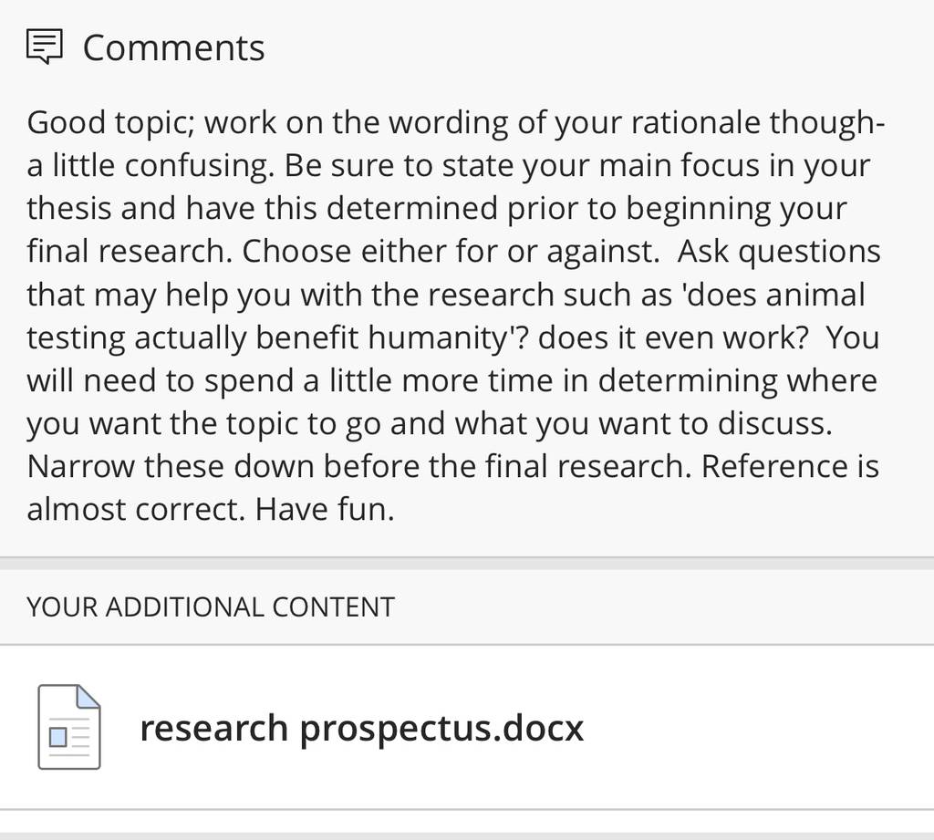Click the sentence 'Have fun.' in feedback
The width and height of the screenshot is (934, 840).
pos(326,509)
